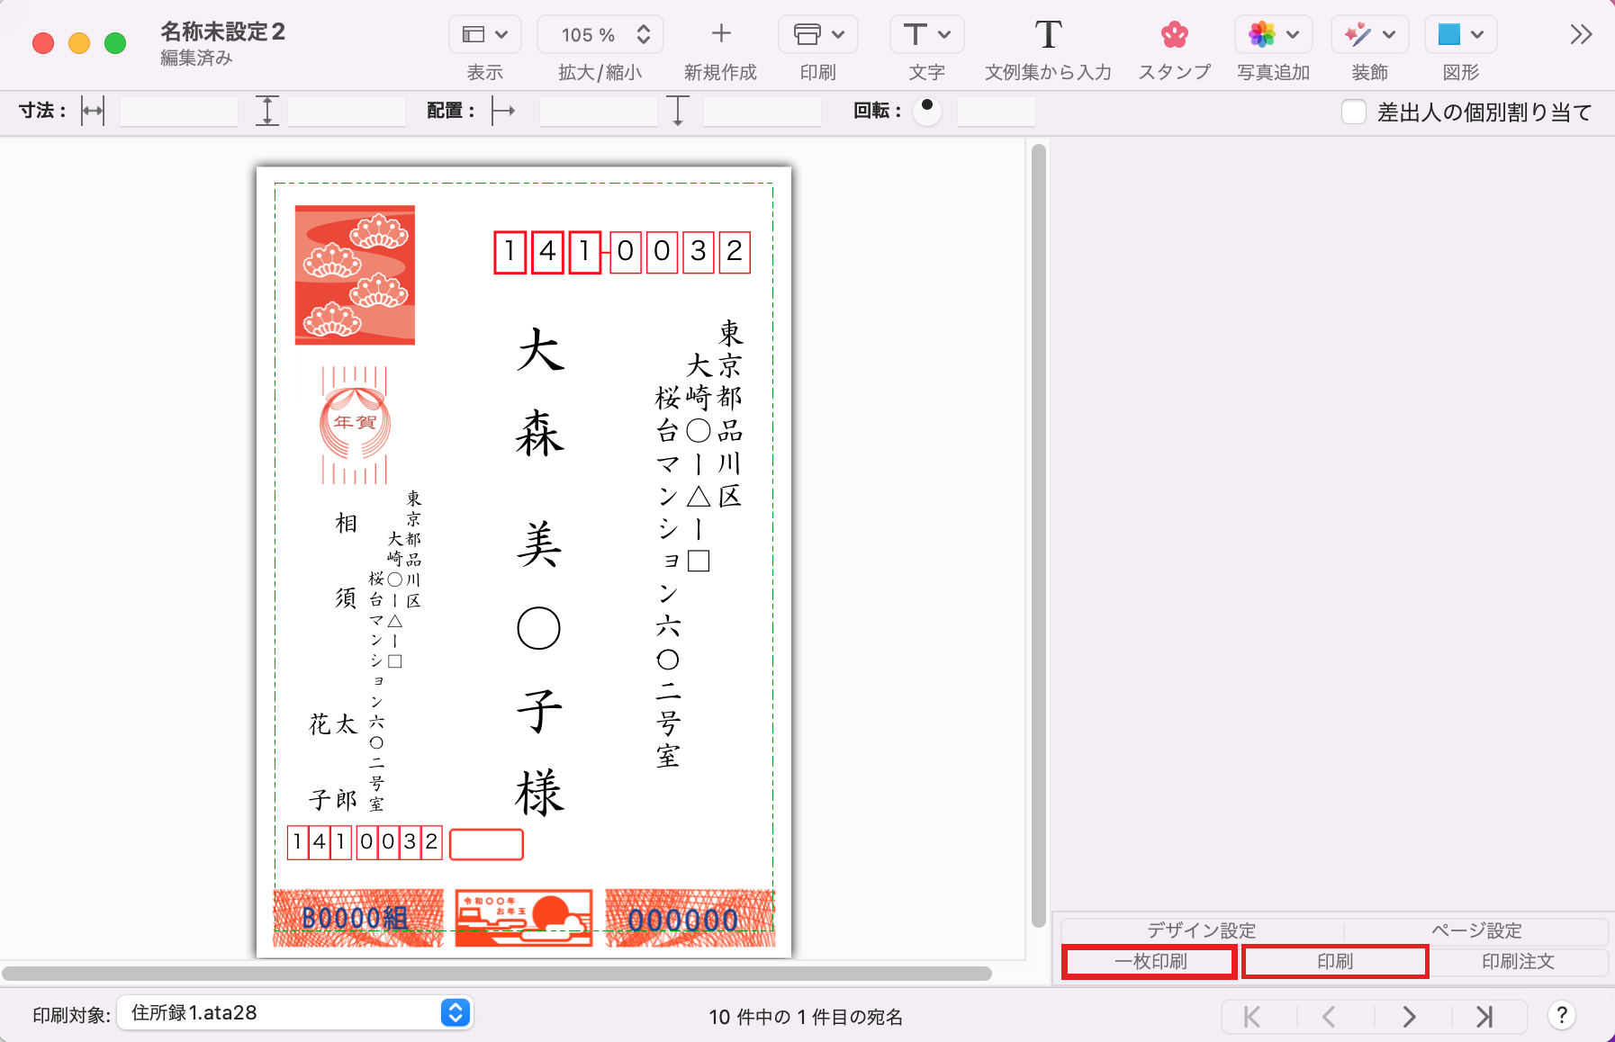Click the 写真追加 photos icon
Screen dimensions: 1615x1042
click(x=1272, y=35)
